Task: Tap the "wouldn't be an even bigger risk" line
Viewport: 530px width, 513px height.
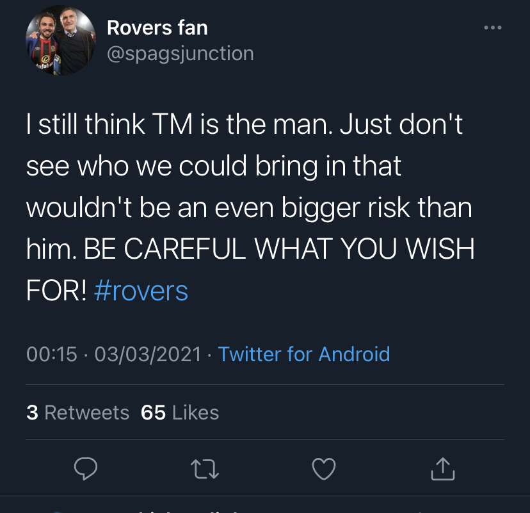Action: [x=248, y=208]
